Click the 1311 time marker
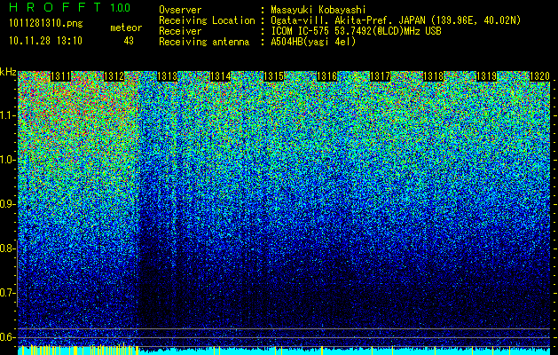 pyautogui.click(x=61, y=76)
